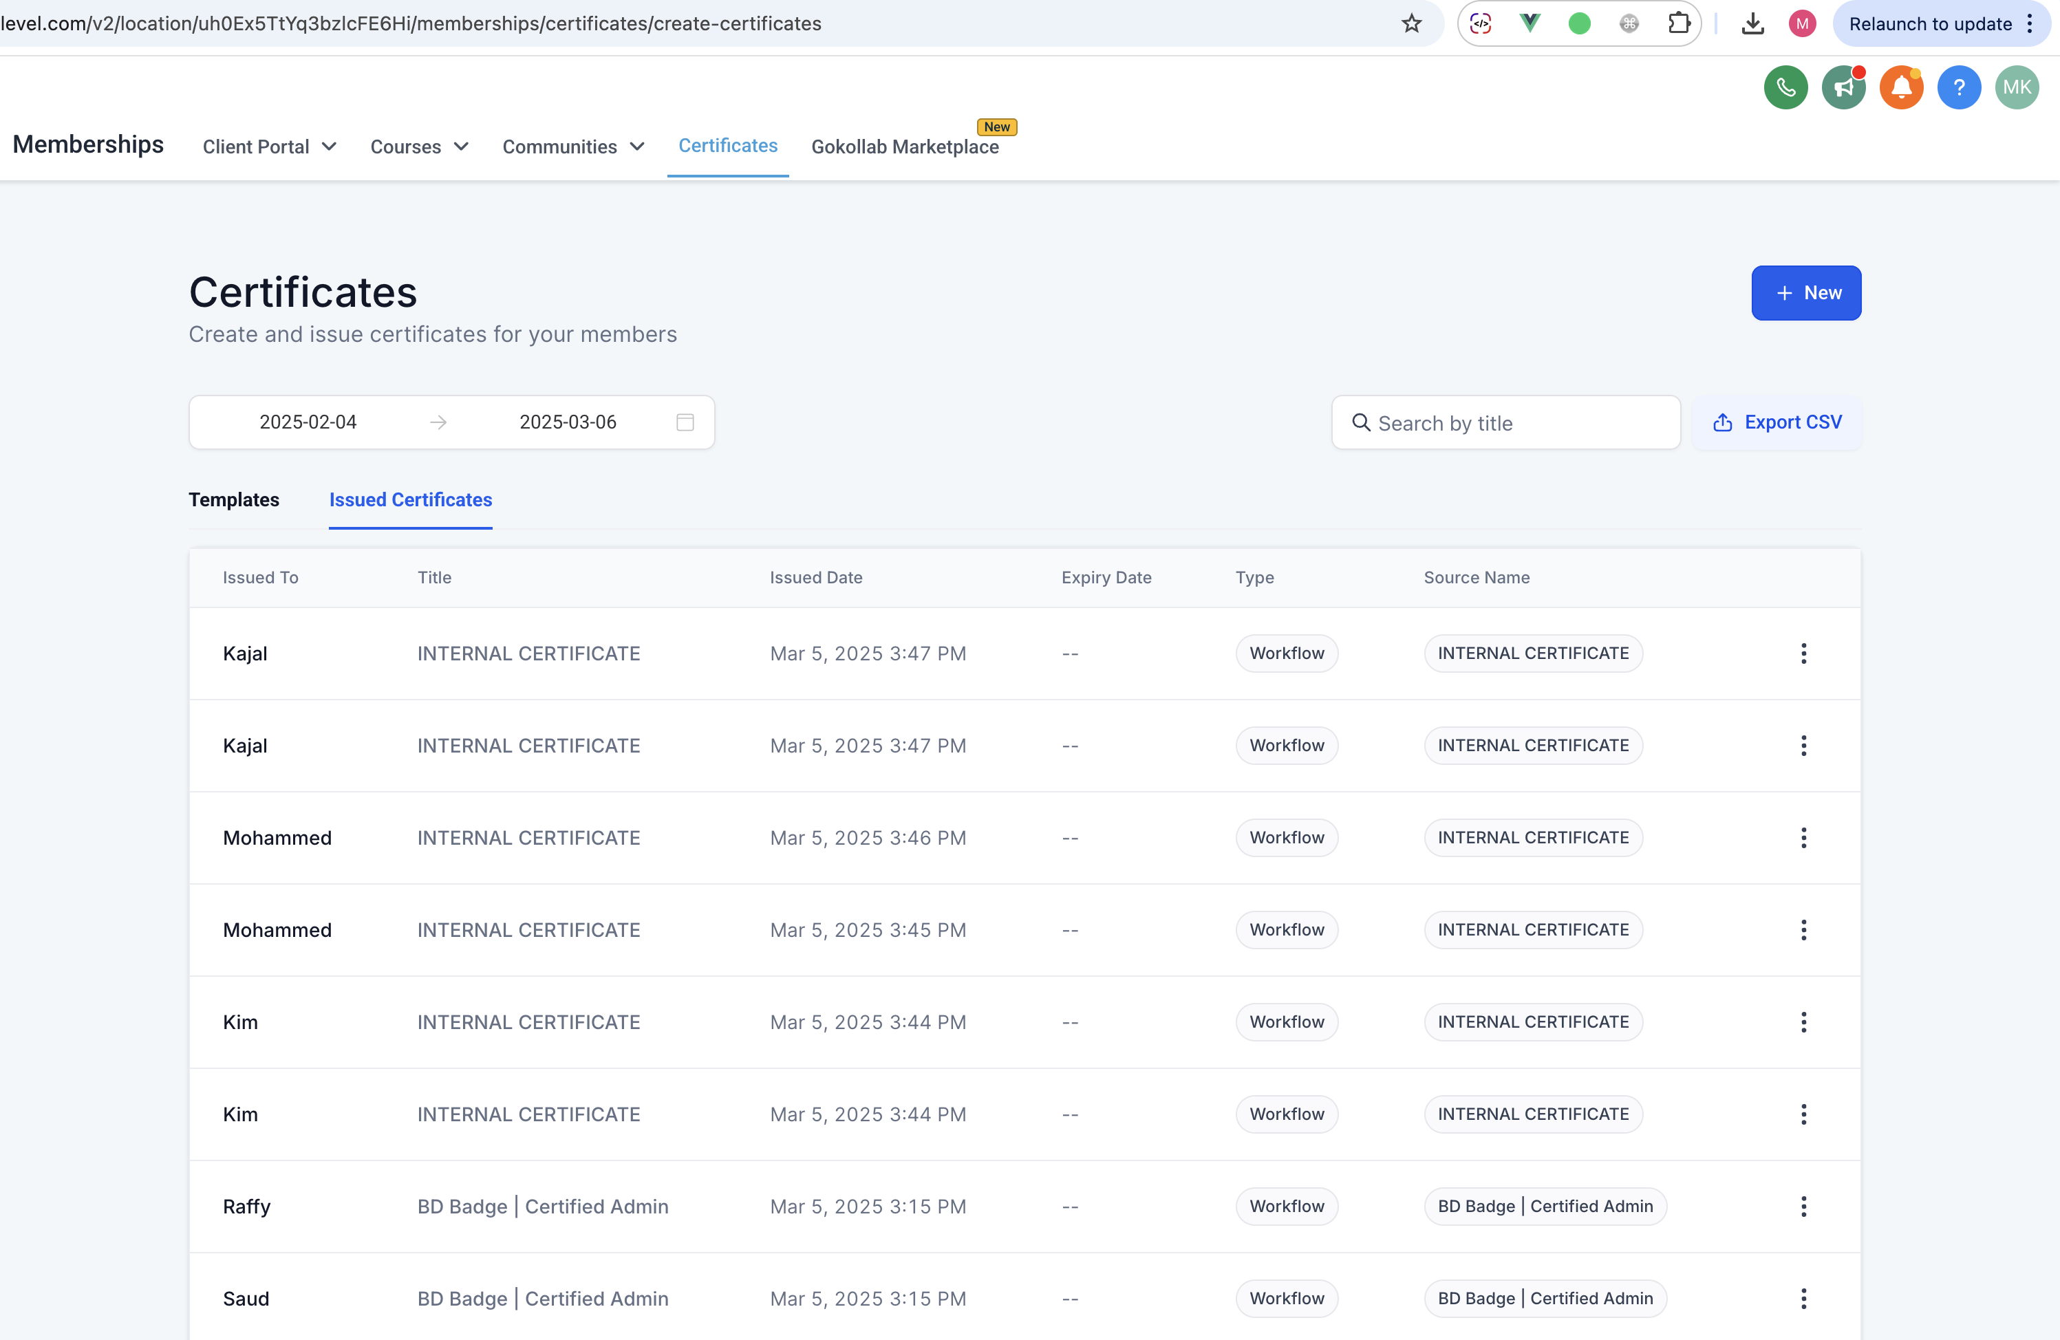
Task: Expand the Courses dropdown
Action: click(419, 147)
